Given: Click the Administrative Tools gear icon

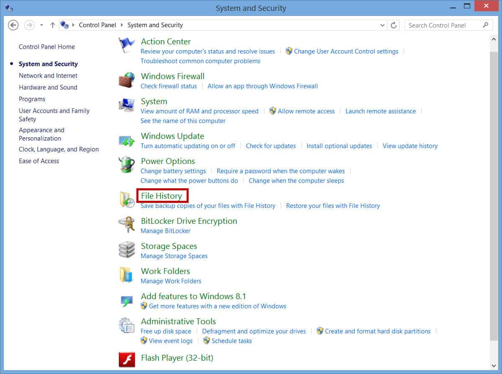Looking at the screenshot, I should 127,325.
